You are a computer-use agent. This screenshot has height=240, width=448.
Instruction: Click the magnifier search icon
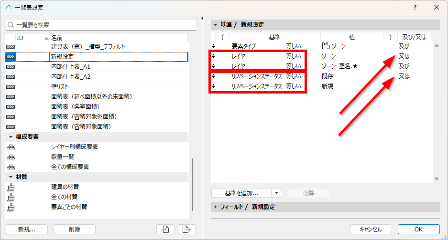(11, 25)
